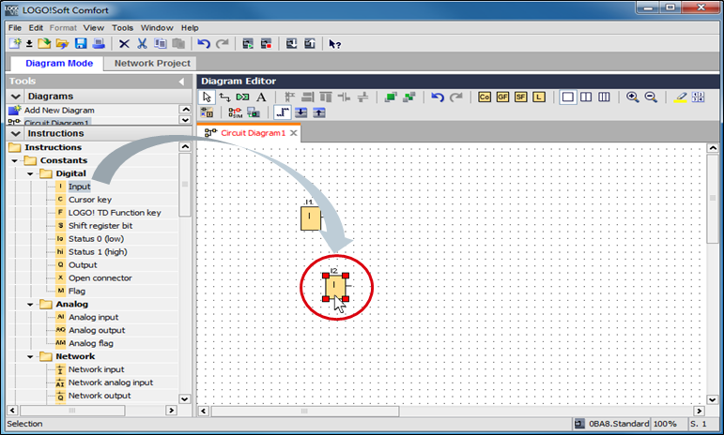
Task: Choose the Selection arrow tool
Action: tap(207, 97)
